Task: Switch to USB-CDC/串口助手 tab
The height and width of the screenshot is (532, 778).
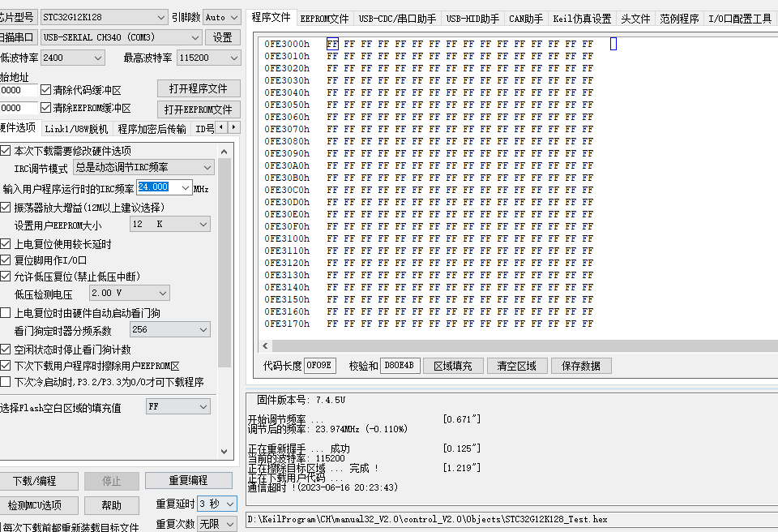Action: [x=397, y=19]
